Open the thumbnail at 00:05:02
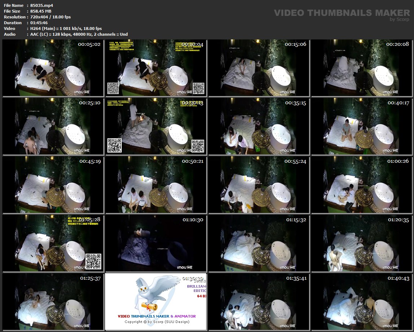This screenshot has width=414, height=332. click(x=53, y=68)
